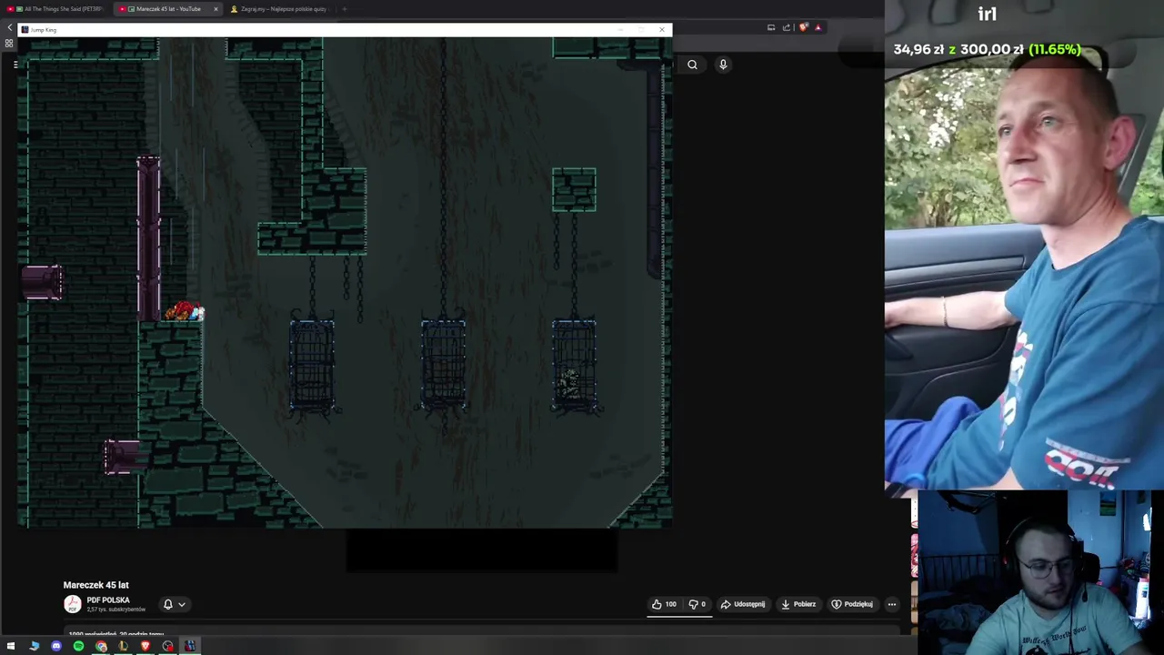The height and width of the screenshot is (655, 1164).
Task: Open League of Legends taskbar icon
Action: pyautogui.click(x=123, y=646)
